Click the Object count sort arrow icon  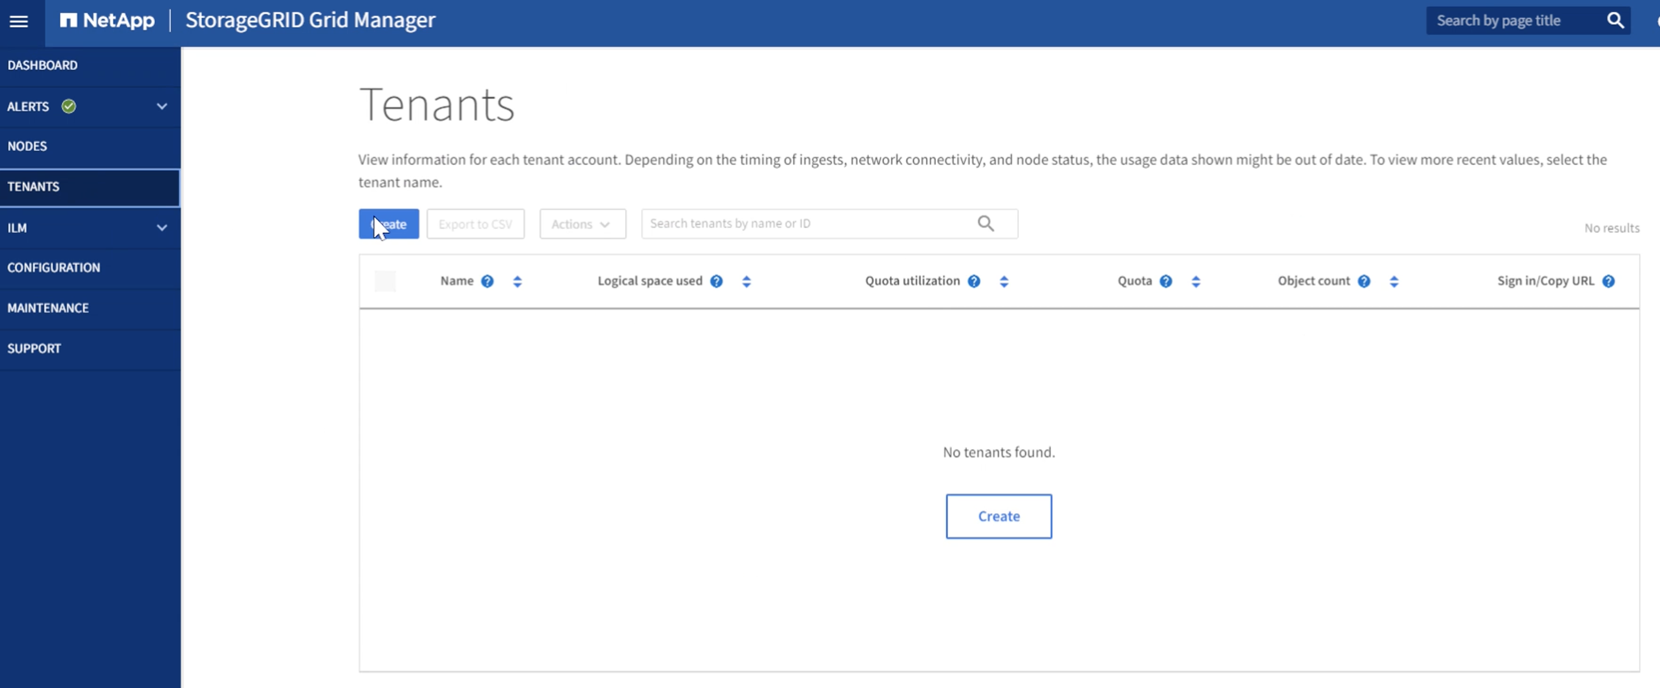pyautogui.click(x=1395, y=280)
